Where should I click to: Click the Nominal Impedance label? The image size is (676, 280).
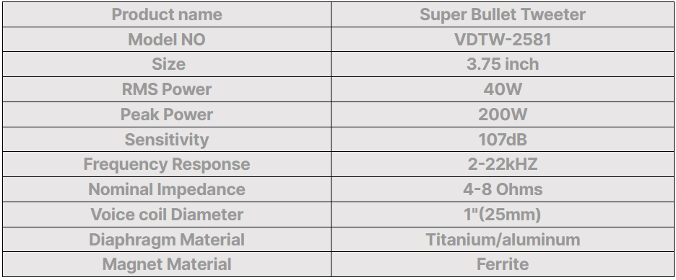click(167, 189)
